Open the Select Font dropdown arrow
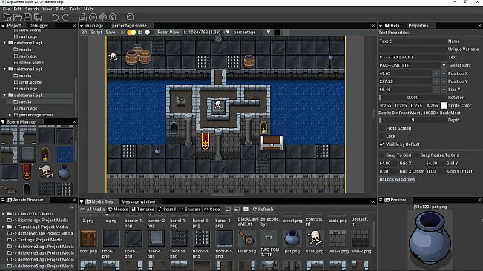Image resolution: width=483 pixels, height=271 pixels. [444, 65]
